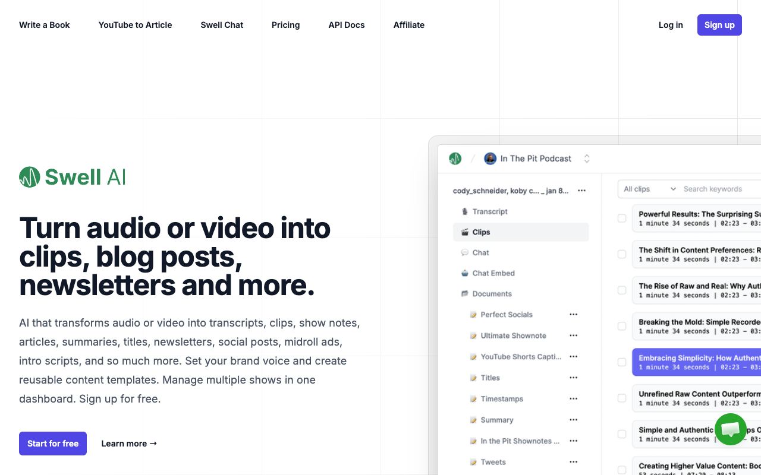Open the Transcript icon in sidebar
This screenshot has width=761, height=475.
pos(465,211)
